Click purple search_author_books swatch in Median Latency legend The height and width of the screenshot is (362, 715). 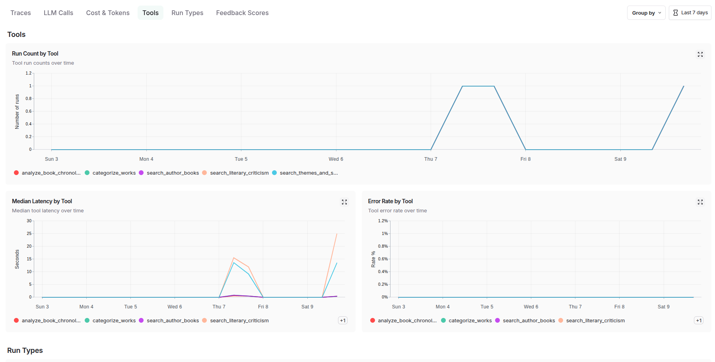coord(141,320)
